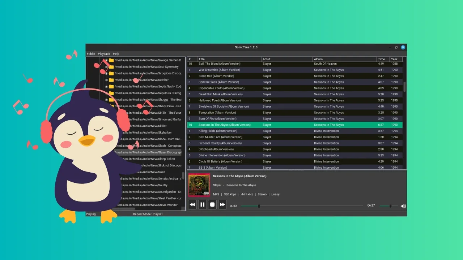Sort playlist by Title column header
The image size is (463, 260).
point(229,59)
